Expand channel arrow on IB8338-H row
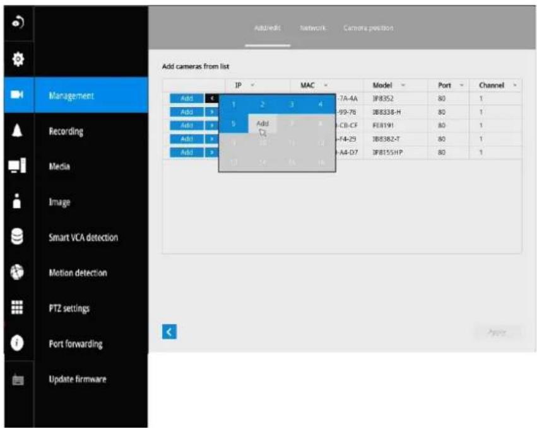Screen dimensions: 537x428 point(211,112)
